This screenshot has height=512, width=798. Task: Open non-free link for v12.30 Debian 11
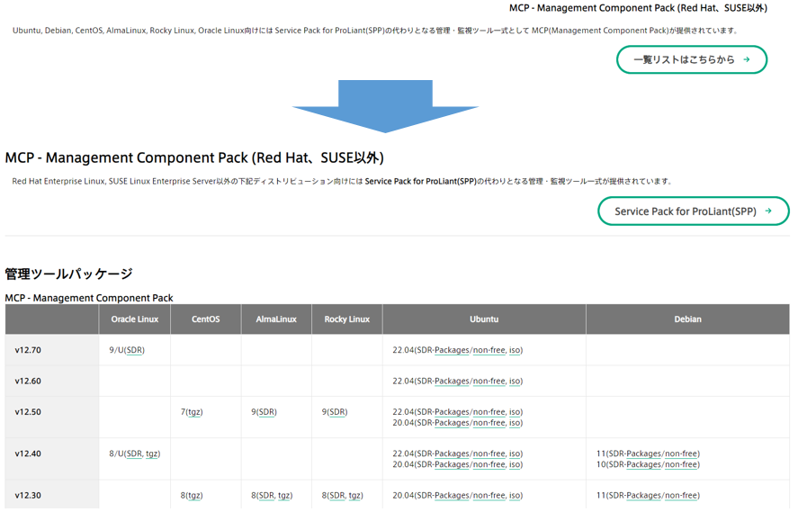click(x=681, y=495)
